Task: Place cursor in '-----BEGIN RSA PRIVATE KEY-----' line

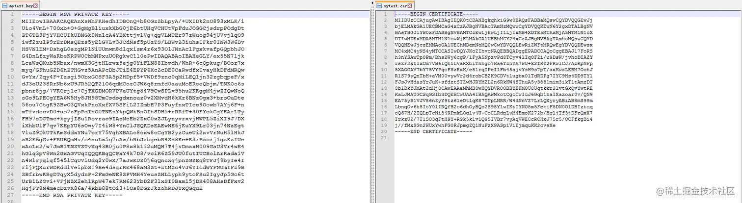Action: point(76,15)
